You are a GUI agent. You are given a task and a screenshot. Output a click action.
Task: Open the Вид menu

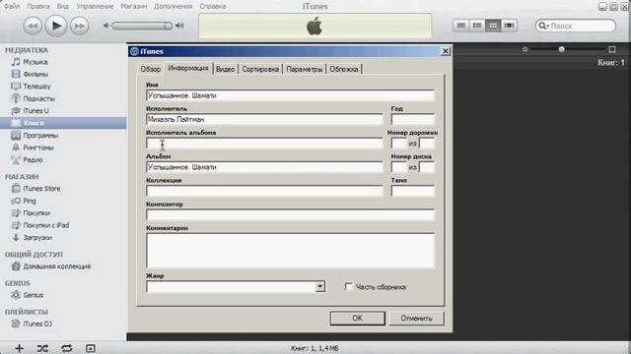[x=62, y=6]
